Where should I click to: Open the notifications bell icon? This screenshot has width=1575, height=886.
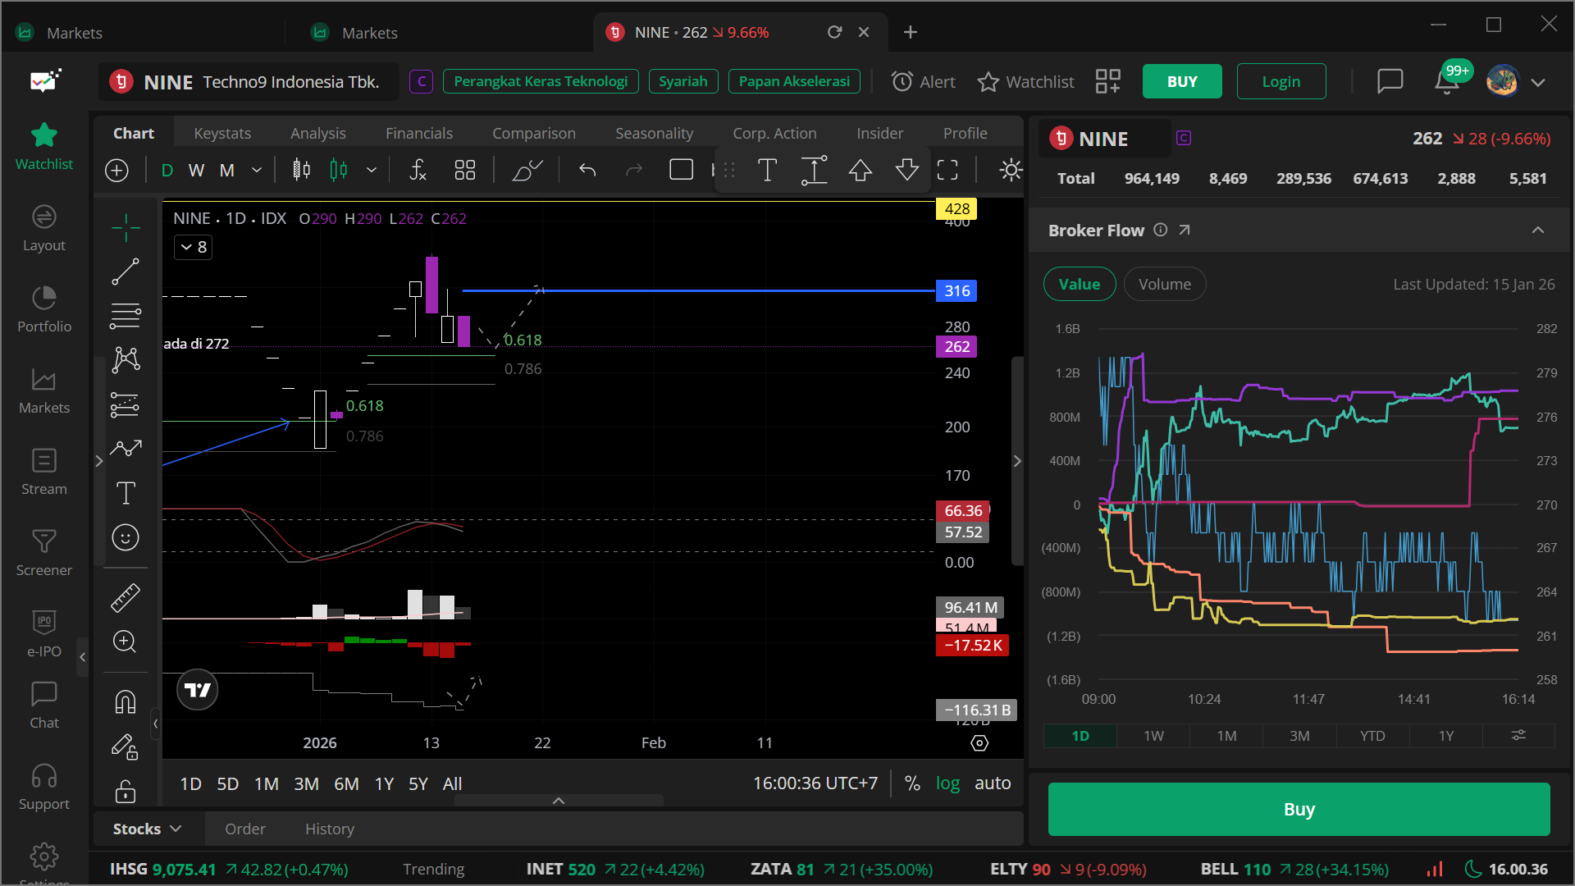click(x=1446, y=82)
